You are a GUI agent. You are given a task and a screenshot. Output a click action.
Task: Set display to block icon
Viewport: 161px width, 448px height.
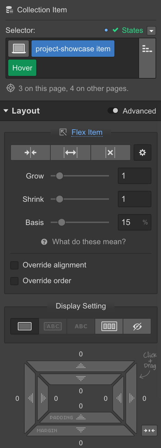pyautogui.click(x=24, y=326)
